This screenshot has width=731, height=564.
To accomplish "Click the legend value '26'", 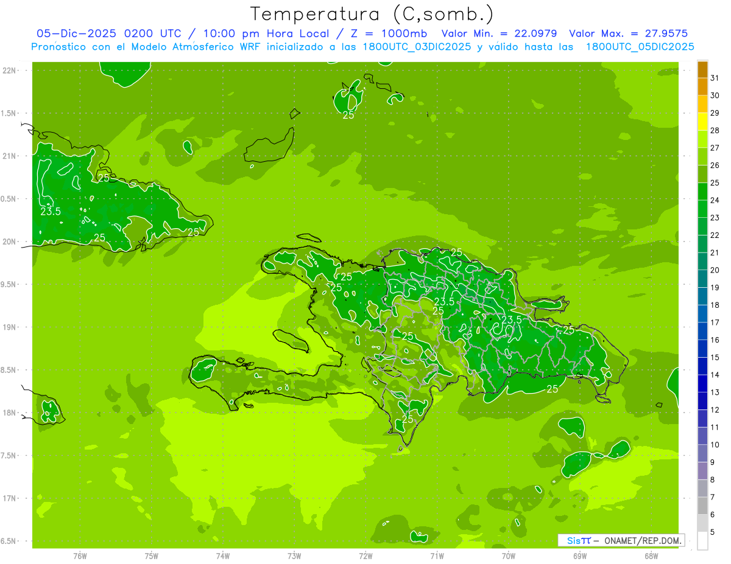I will tap(715, 165).
